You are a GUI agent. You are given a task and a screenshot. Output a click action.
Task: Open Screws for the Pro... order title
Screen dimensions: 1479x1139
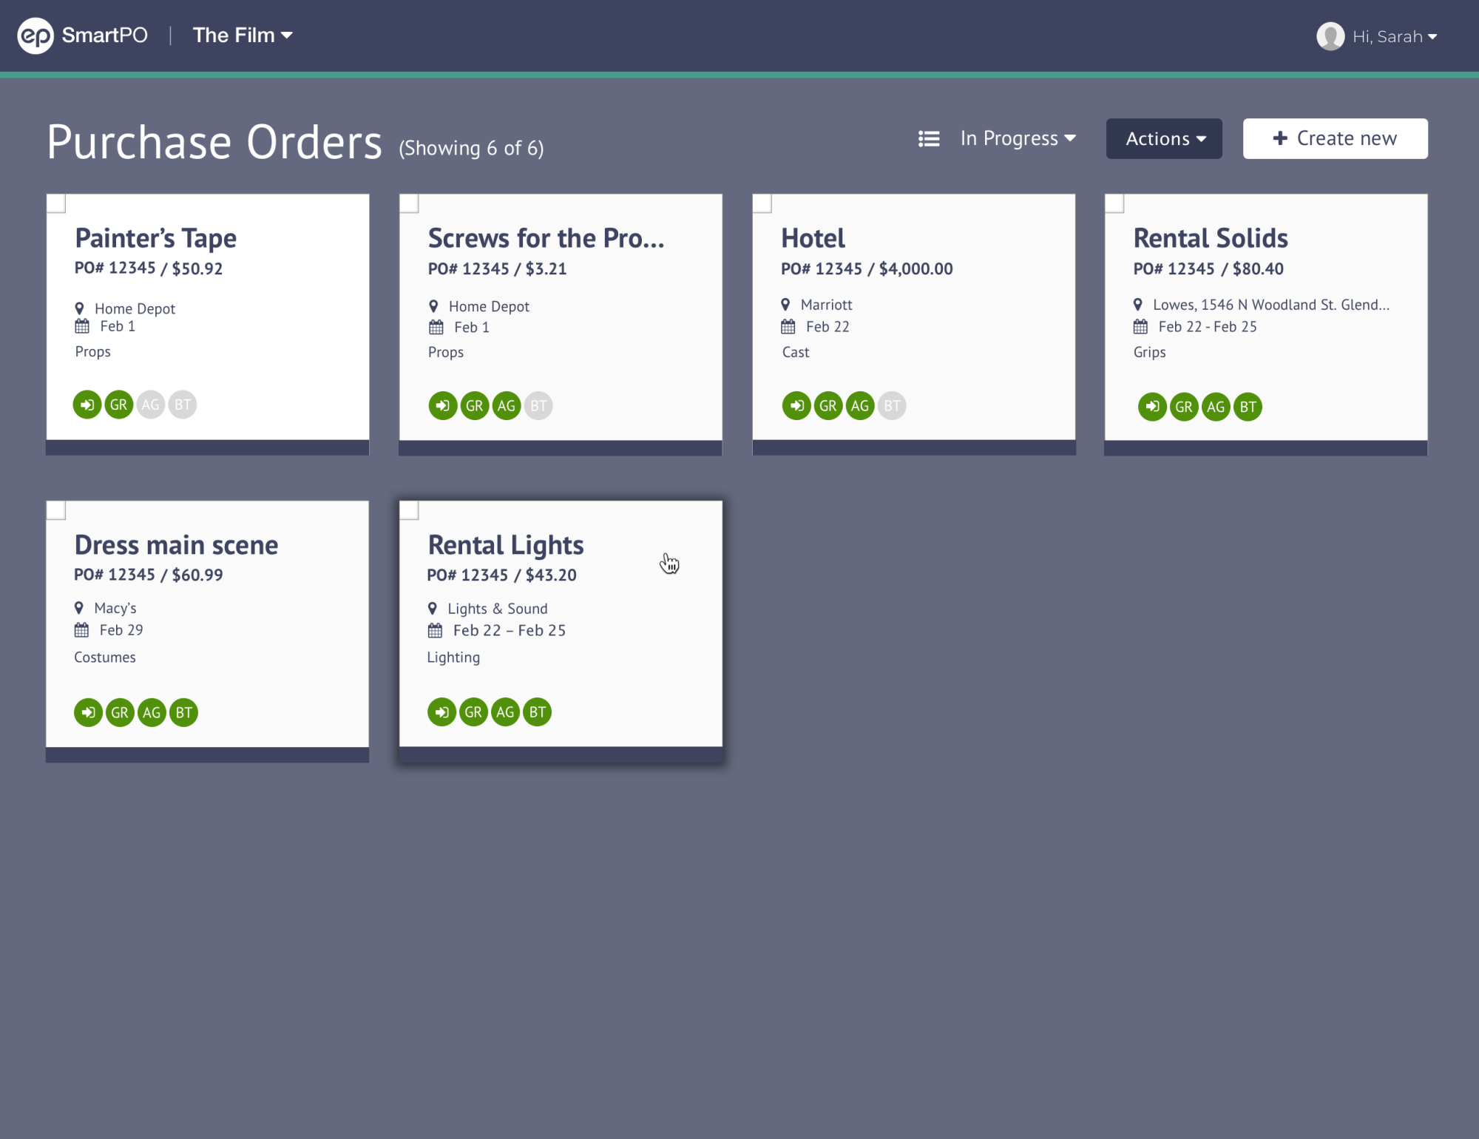(546, 239)
